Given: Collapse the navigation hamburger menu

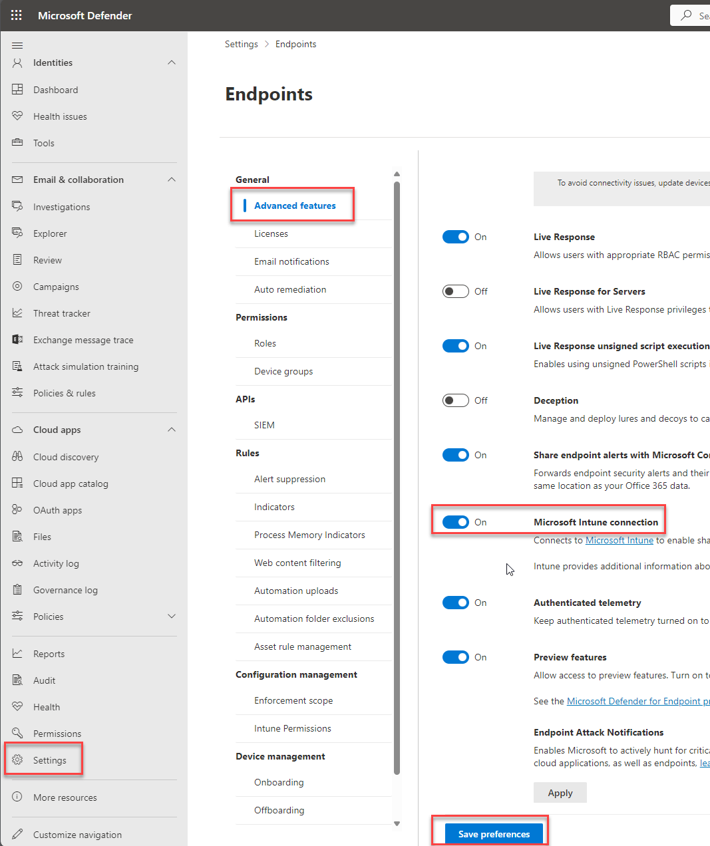Looking at the screenshot, I should (x=17, y=45).
